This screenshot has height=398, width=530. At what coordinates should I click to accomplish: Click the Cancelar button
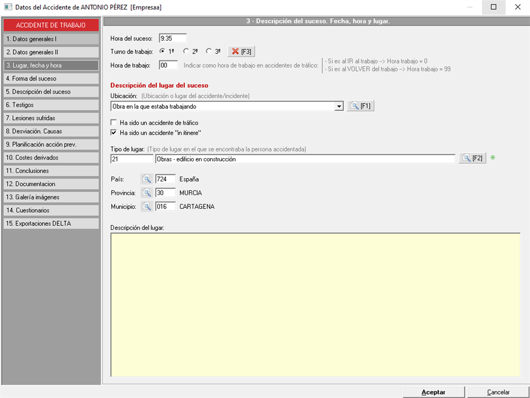498,392
